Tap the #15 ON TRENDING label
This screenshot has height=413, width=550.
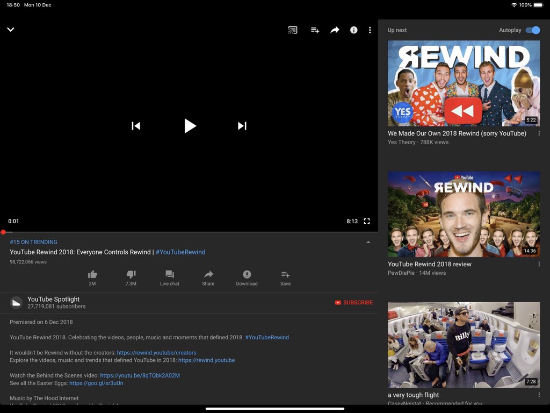(x=33, y=242)
